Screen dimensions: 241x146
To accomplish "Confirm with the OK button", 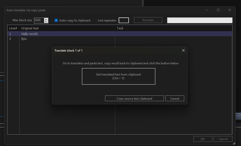I will click(x=203, y=139).
